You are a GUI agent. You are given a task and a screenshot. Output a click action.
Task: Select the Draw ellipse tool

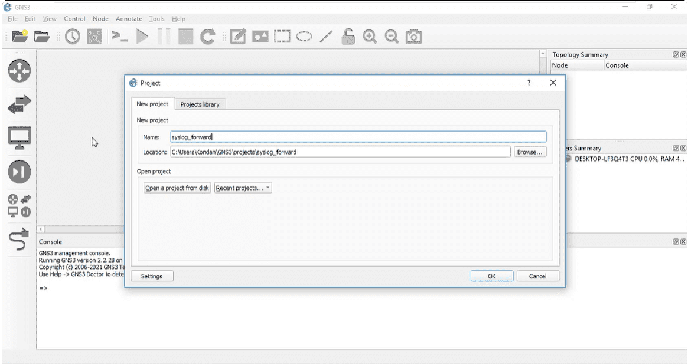click(304, 37)
